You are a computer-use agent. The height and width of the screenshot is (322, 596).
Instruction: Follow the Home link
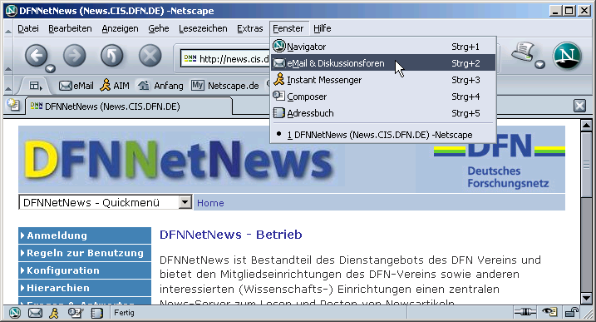(x=210, y=203)
